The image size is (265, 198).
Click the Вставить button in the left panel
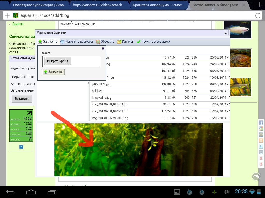[x=22, y=99]
